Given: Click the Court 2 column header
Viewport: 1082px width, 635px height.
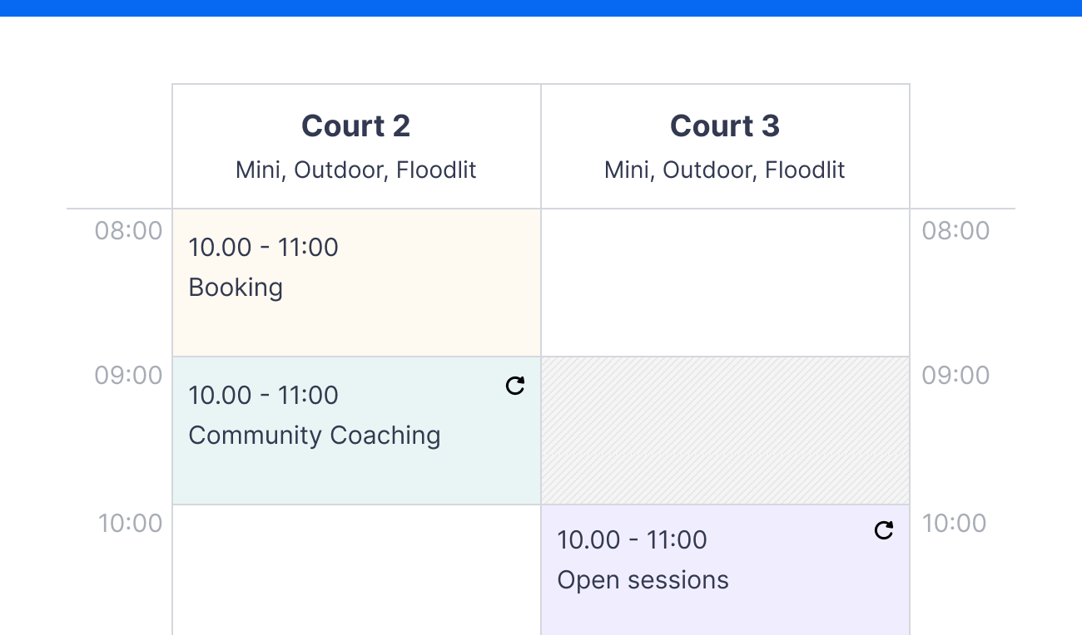Looking at the screenshot, I should [356, 126].
